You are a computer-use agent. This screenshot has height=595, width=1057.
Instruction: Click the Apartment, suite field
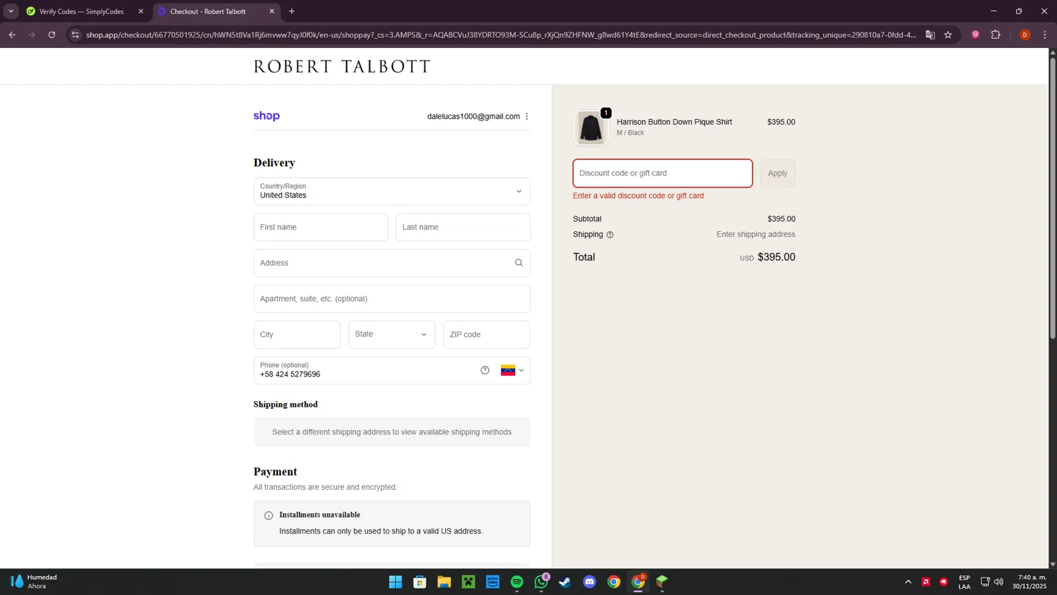point(392,299)
